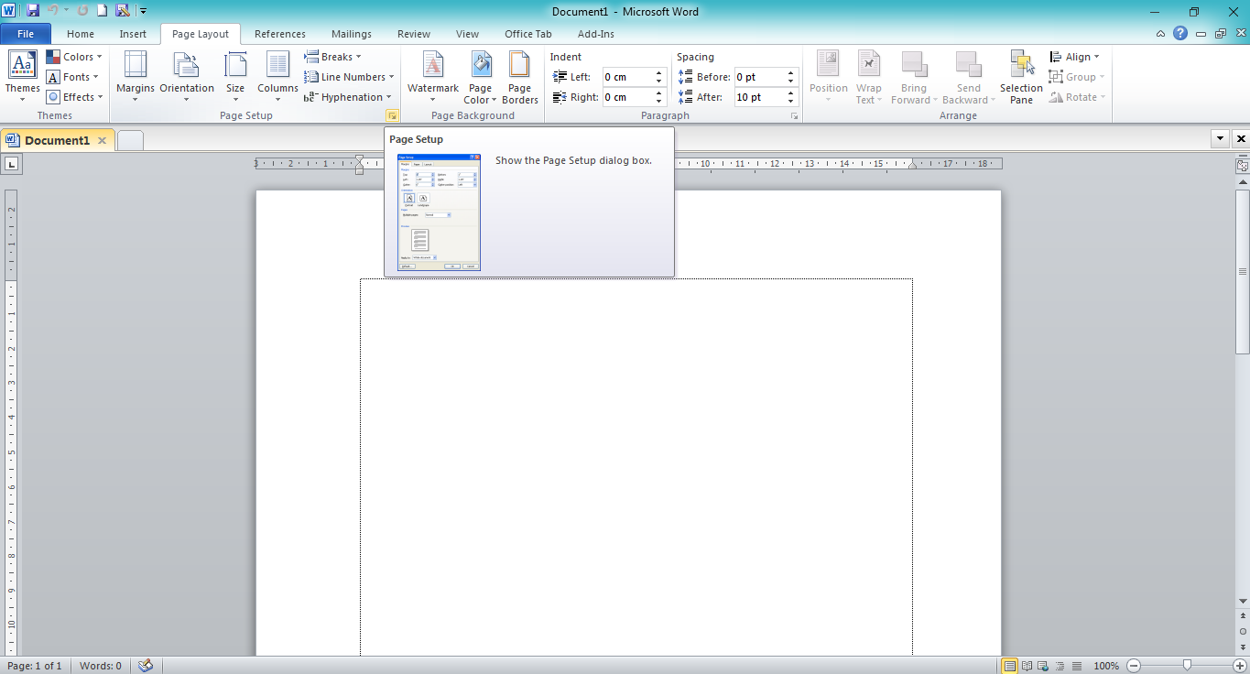Viewport: 1250px width, 674px height.
Task: Switch to the Mailings tab
Action: [352, 34]
